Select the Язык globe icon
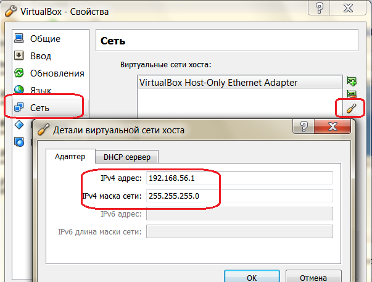Screen dimensions: 372x282 click(x=19, y=89)
